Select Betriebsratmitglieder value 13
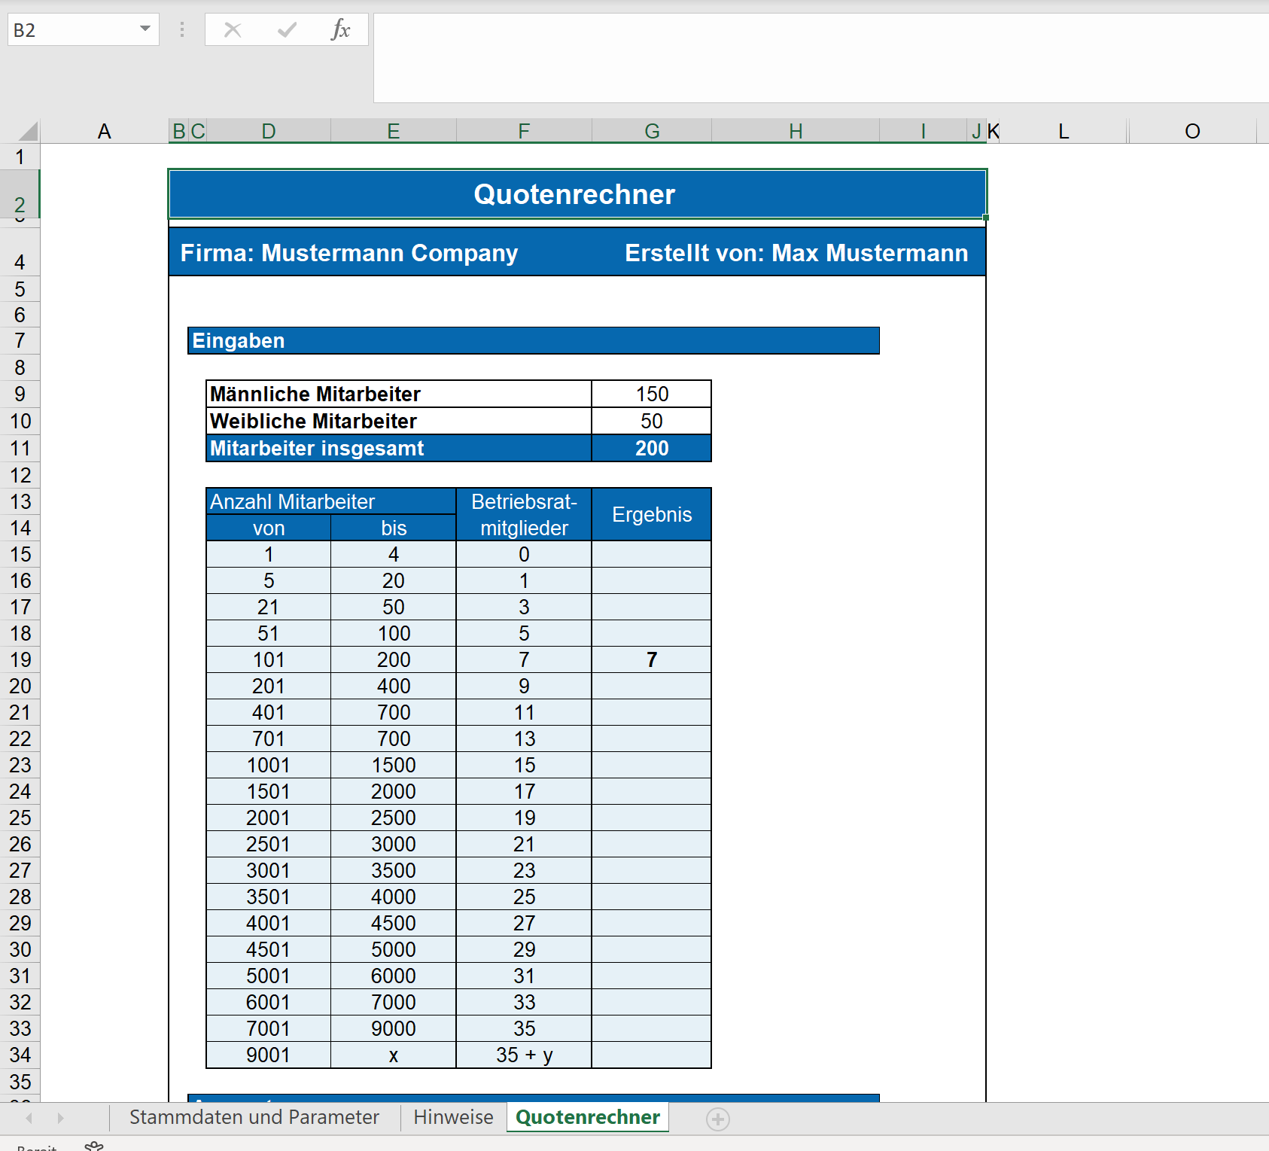Screen dimensions: 1269x1151 click(524, 739)
